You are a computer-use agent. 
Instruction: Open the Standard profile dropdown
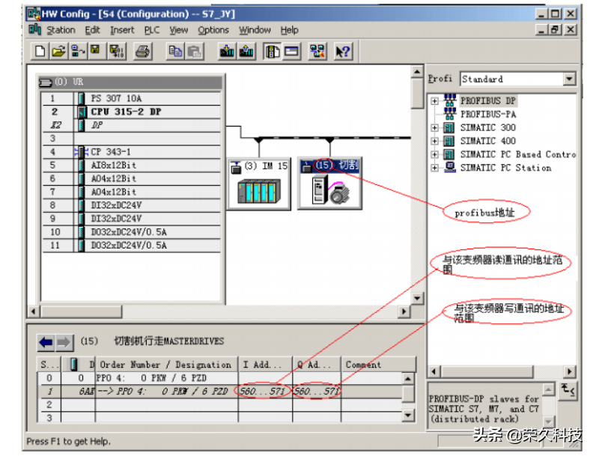[x=569, y=79]
